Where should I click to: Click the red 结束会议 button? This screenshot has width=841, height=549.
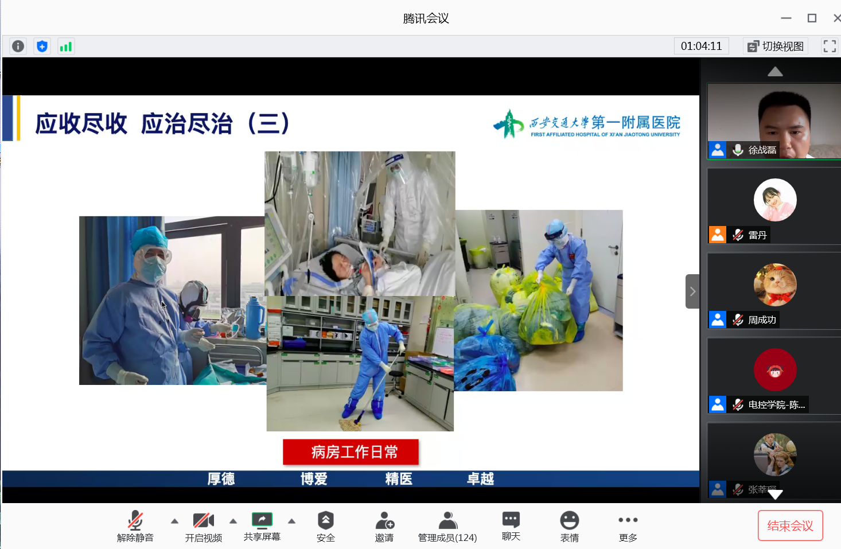point(790,525)
